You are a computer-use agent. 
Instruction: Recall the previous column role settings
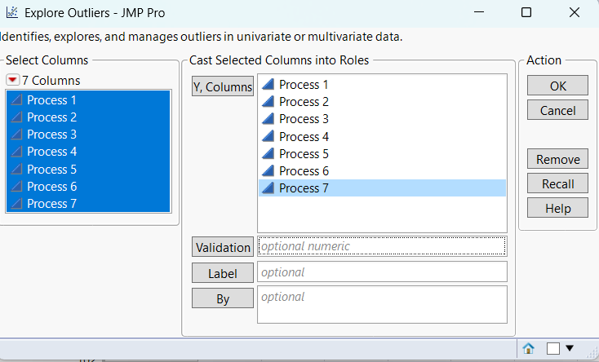coord(557,183)
